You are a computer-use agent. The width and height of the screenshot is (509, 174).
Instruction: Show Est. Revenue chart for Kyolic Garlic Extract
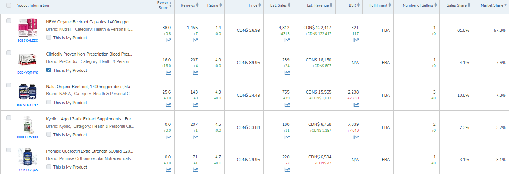pyautogui.click(x=320, y=137)
